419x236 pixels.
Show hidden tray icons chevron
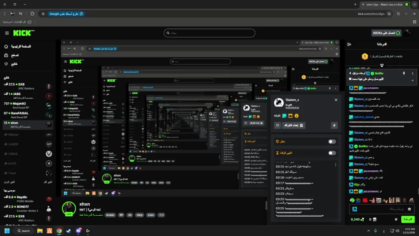368,231
